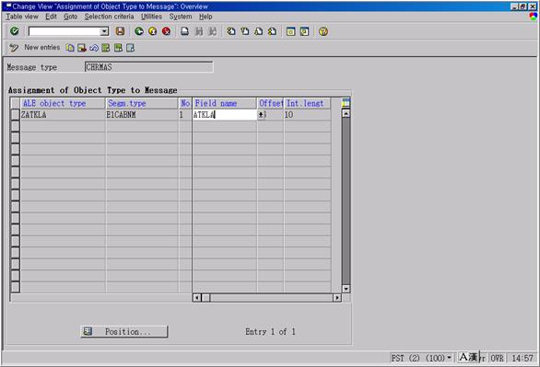Open the Utilities menu
The image size is (540, 367).
pos(151,17)
